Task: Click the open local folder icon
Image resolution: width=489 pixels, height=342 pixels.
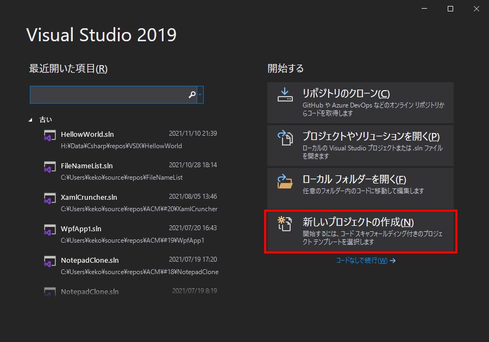Action: (285, 181)
